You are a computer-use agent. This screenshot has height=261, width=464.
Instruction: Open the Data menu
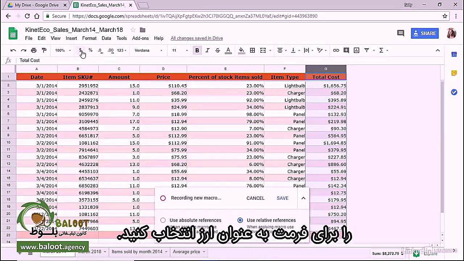[106, 38]
